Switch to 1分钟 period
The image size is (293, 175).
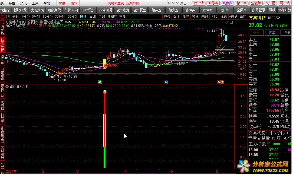point(25,17)
